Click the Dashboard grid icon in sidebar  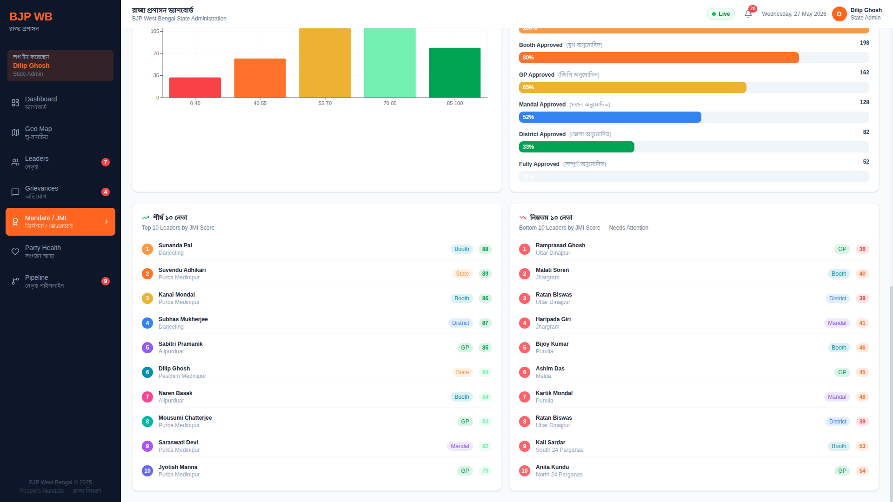(x=15, y=103)
